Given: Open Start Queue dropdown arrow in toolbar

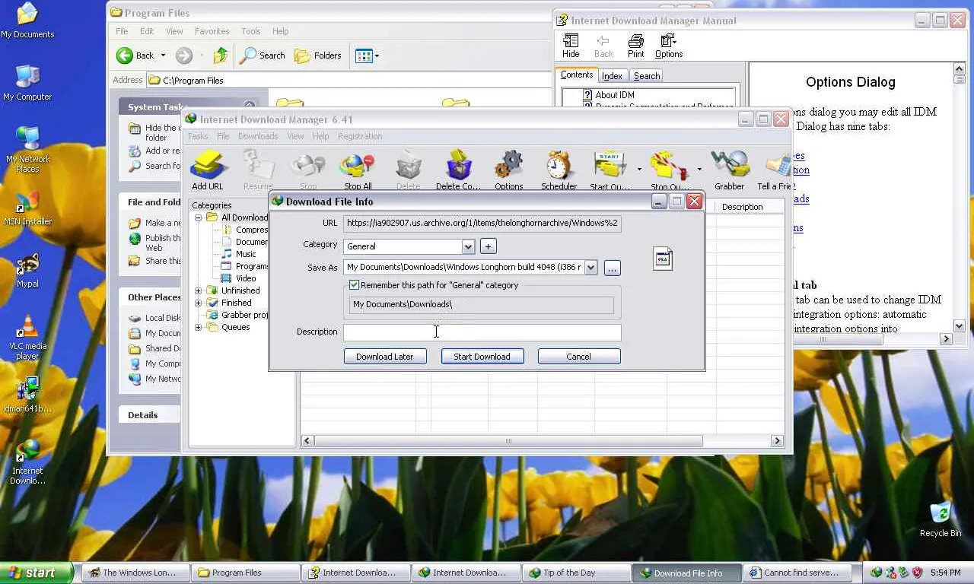Looking at the screenshot, I should (x=639, y=169).
